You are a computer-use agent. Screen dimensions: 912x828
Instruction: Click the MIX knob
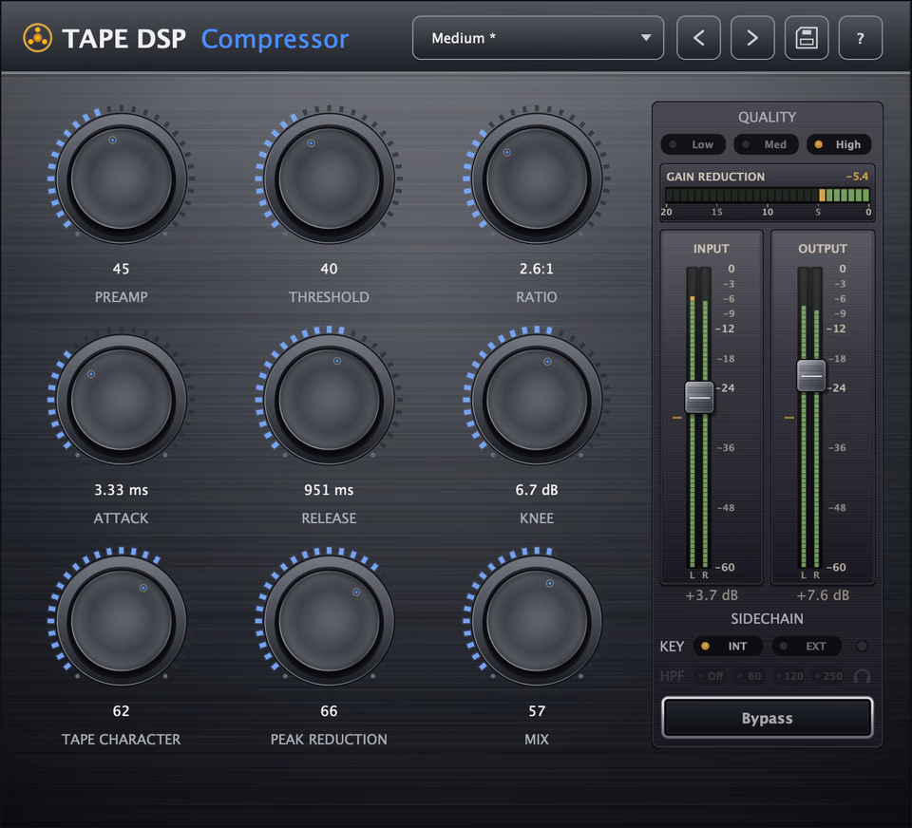click(536, 620)
